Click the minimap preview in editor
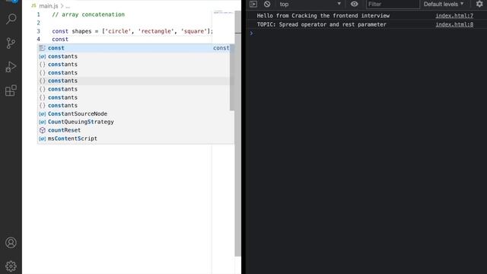This screenshot has height=274, width=487. [223, 12]
